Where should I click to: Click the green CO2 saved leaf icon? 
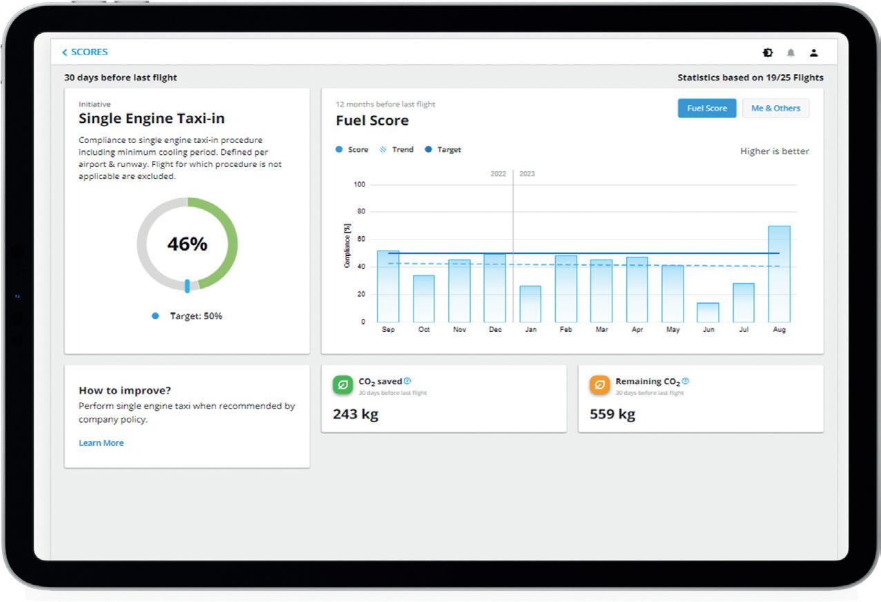pyautogui.click(x=342, y=385)
